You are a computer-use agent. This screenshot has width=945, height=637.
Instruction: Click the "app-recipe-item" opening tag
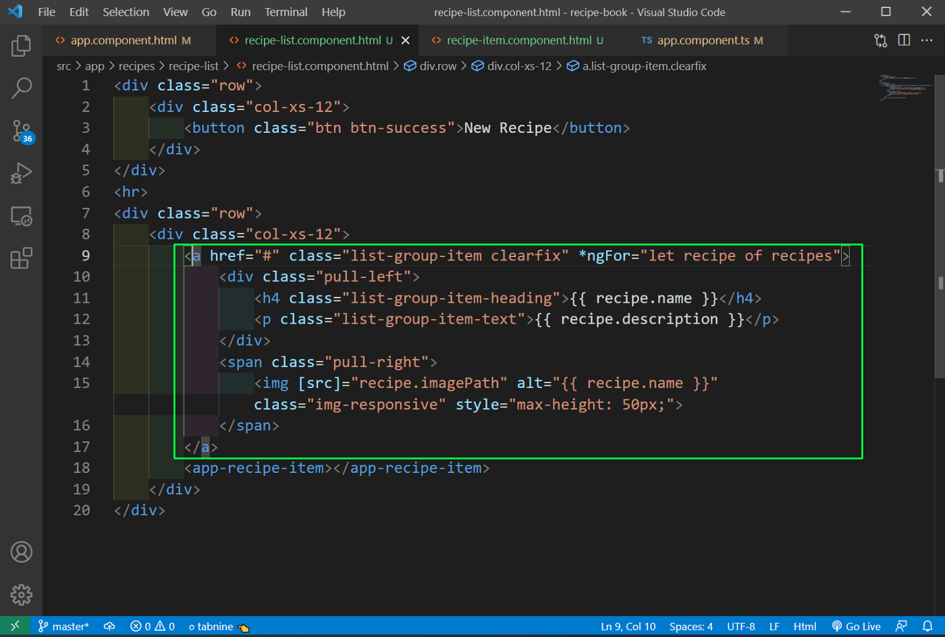258,468
